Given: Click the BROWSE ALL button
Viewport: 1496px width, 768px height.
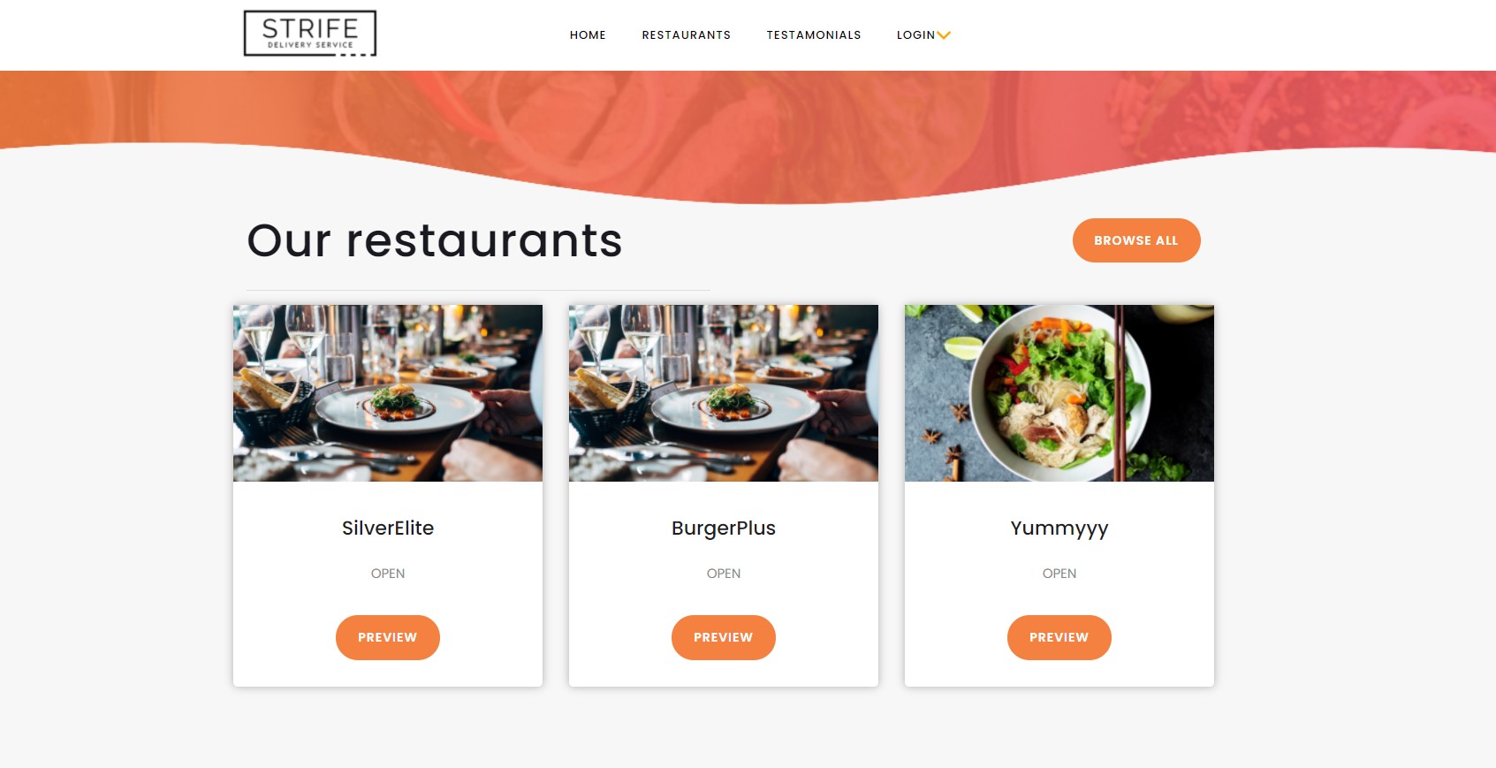Looking at the screenshot, I should tap(1136, 240).
